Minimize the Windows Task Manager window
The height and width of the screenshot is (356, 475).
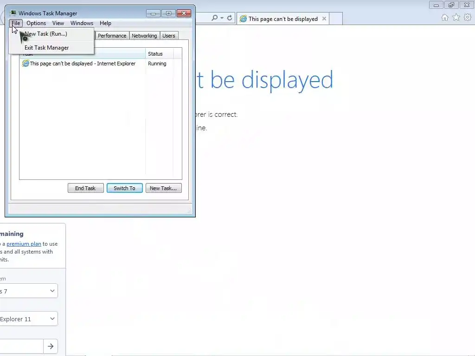click(153, 13)
